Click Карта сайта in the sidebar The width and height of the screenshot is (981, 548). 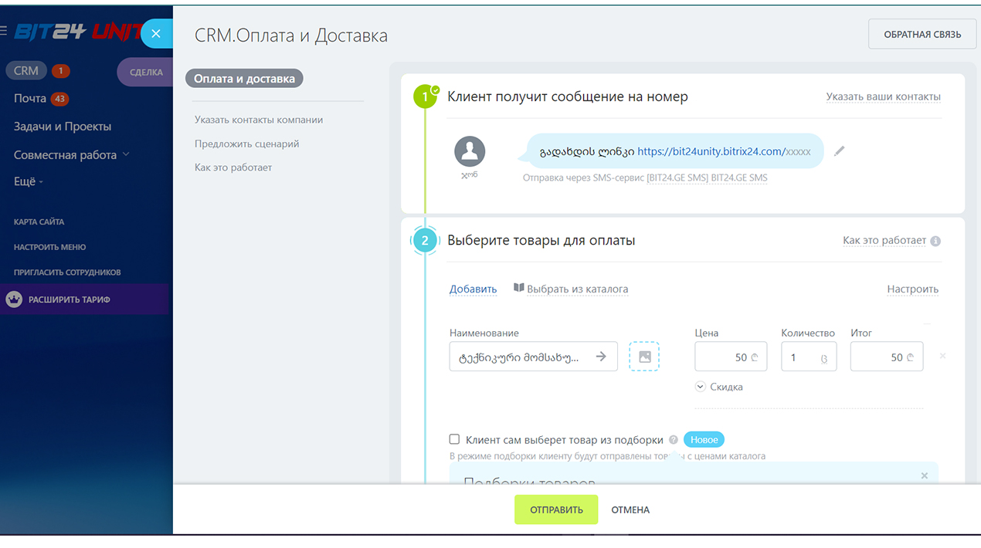38,222
